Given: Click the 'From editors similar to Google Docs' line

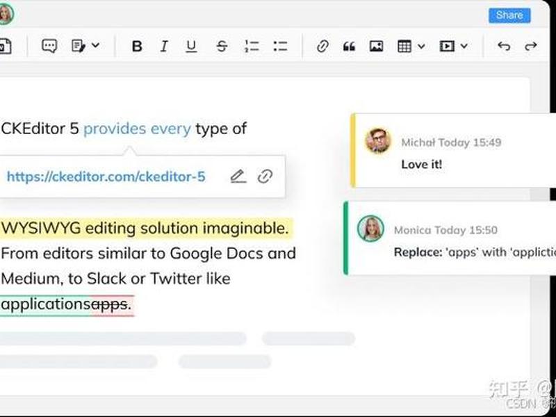Looking at the screenshot, I should point(148,254).
